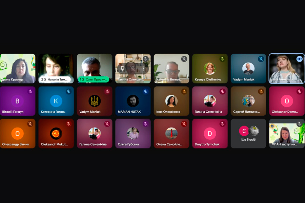Click the muted mic icon on Kateryna Bereze's tile
This screenshot has width=305, height=203.
[184, 59]
